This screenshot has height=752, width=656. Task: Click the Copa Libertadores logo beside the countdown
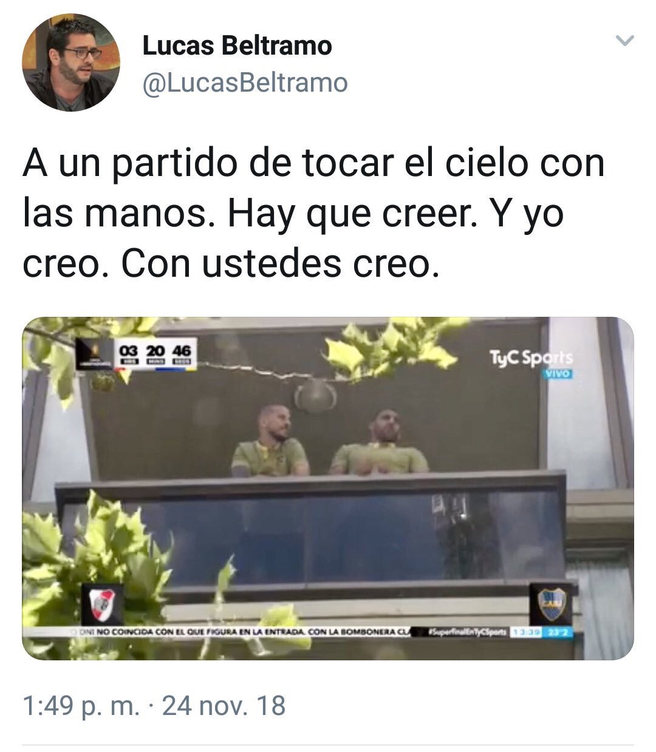(95, 354)
